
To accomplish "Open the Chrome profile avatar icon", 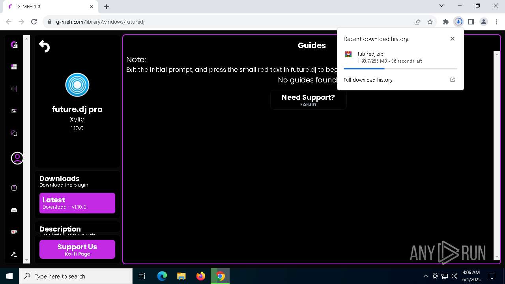I will click(484, 22).
